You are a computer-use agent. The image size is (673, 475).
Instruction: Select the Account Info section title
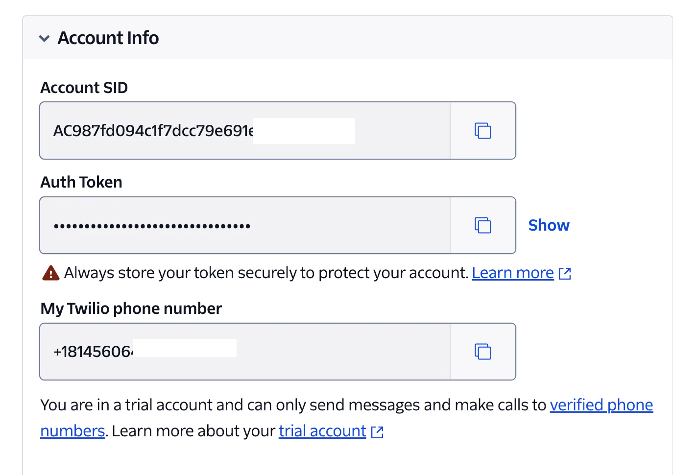(x=108, y=38)
